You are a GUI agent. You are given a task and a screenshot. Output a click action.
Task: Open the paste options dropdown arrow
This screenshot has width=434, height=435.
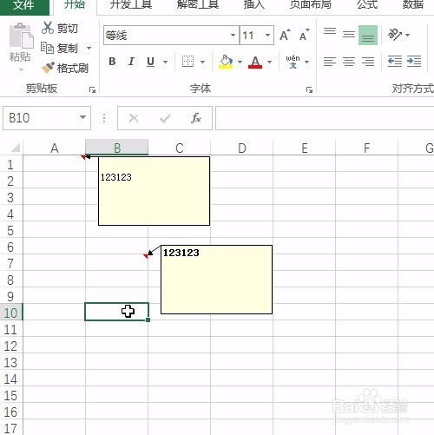(x=21, y=69)
